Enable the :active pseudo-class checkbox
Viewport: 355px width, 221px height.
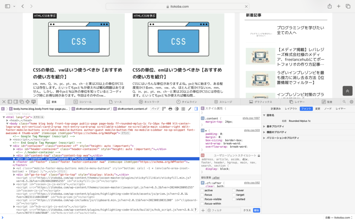(x=202, y=191)
